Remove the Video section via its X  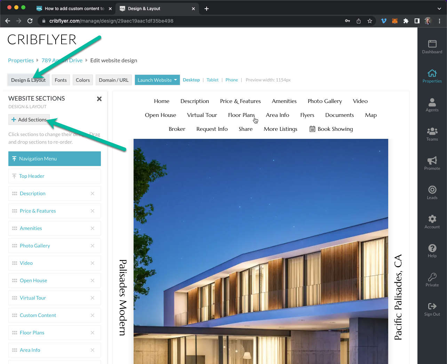coord(93,263)
